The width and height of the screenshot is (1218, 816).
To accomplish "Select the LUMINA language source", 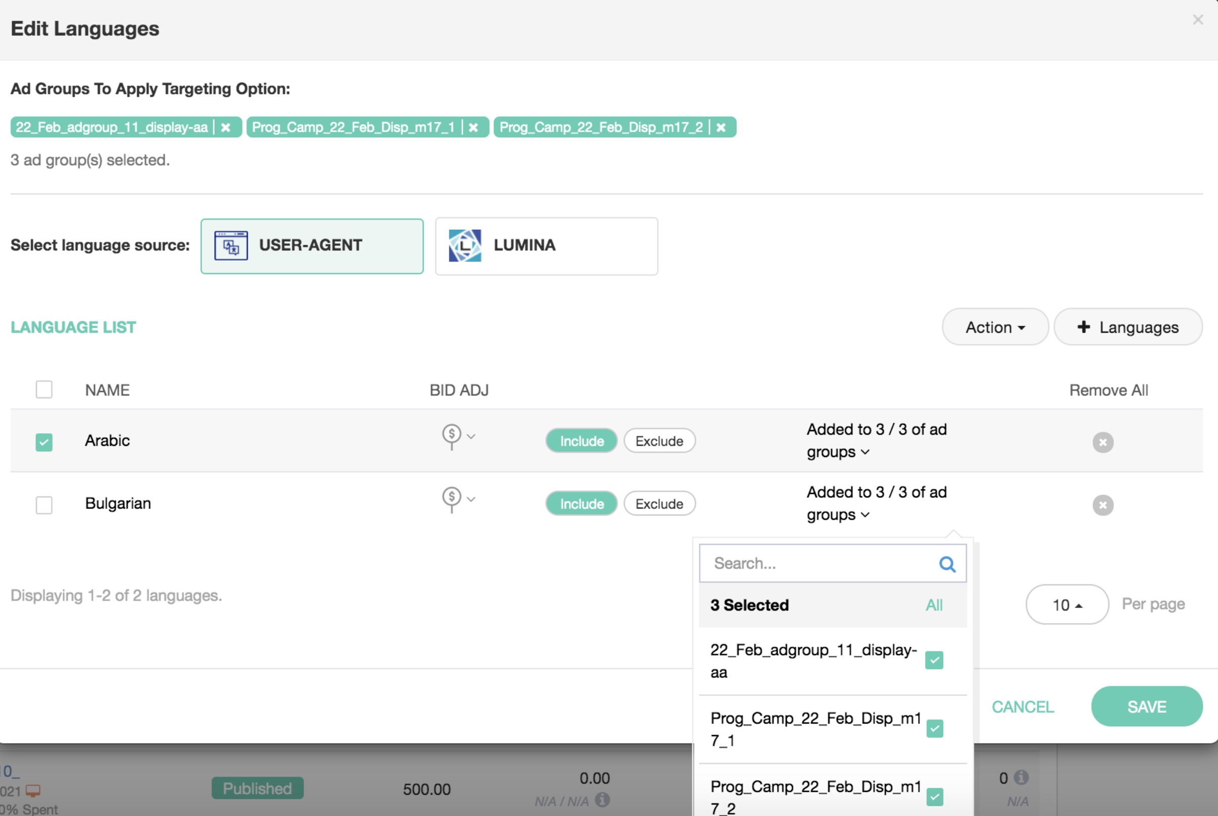I will [x=546, y=246].
